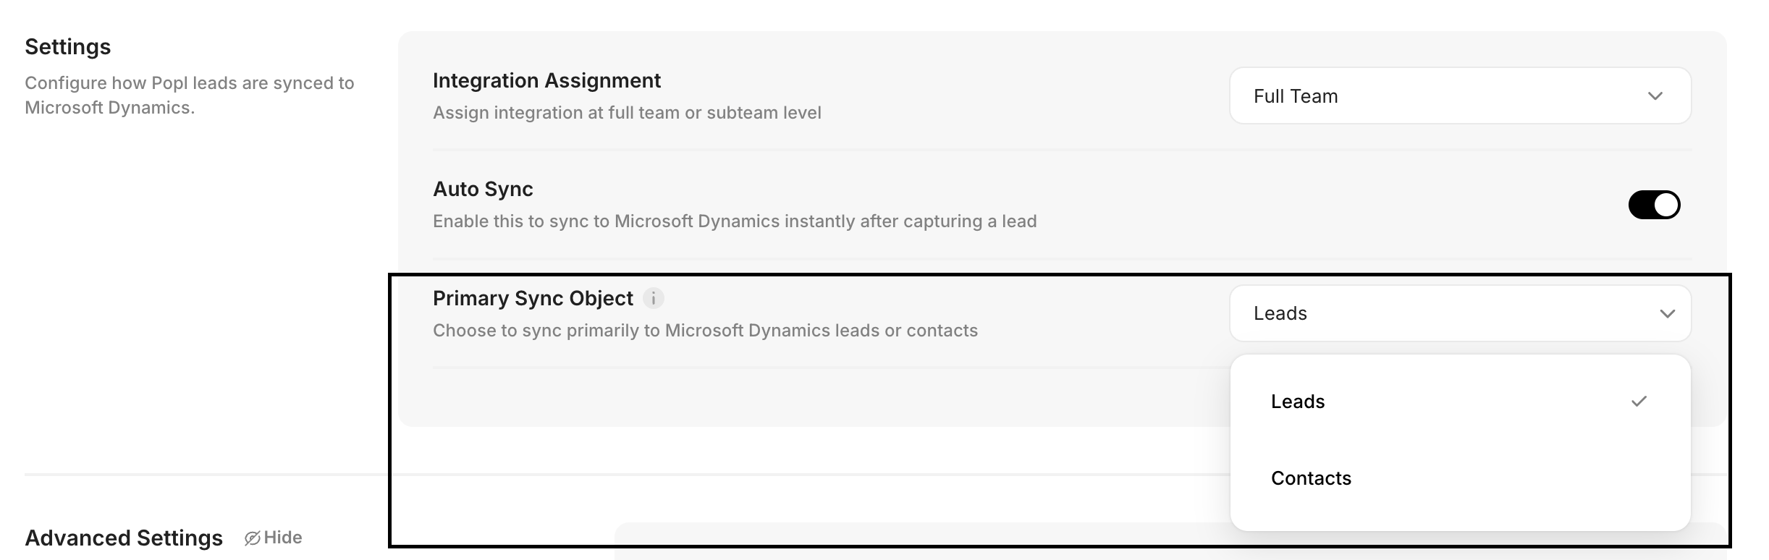
Task: Disable the Auto Sync toggle switch
Action: (x=1654, y=205)
